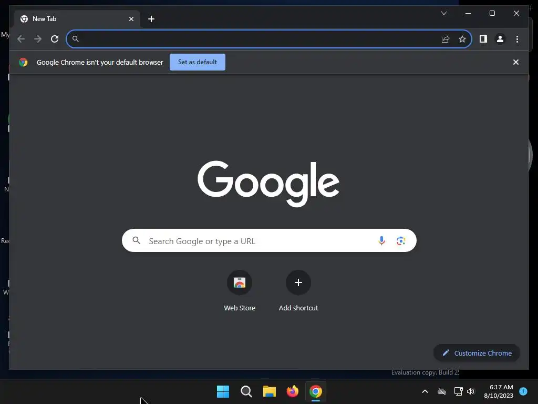Click the Set as default button
538x404 pixels.
pyautogui.click(x=198, y=62)
